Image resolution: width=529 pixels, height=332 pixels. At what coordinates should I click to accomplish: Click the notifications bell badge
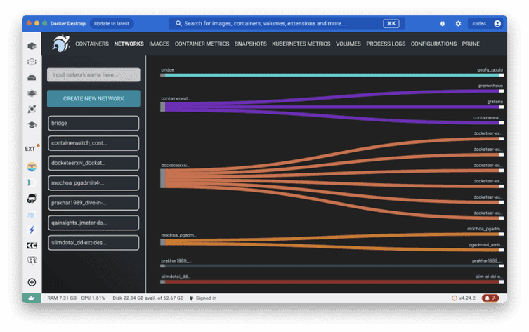pos(490,298)
